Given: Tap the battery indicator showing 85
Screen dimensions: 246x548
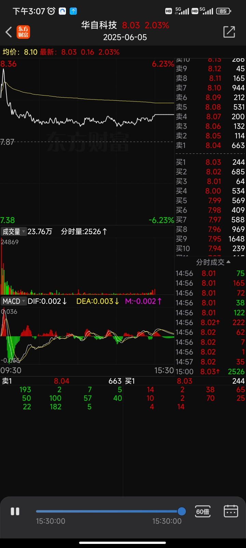Looking at the screenshot, I should point(223,11).
